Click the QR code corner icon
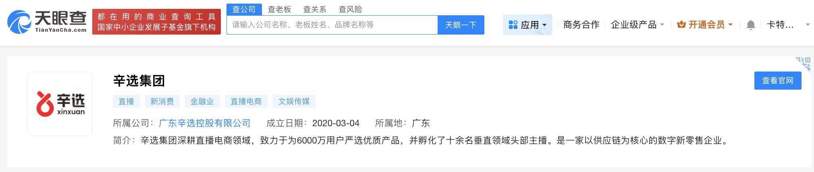Image resolution: width=814 pixels, height=172 pixels. [803, 64]
